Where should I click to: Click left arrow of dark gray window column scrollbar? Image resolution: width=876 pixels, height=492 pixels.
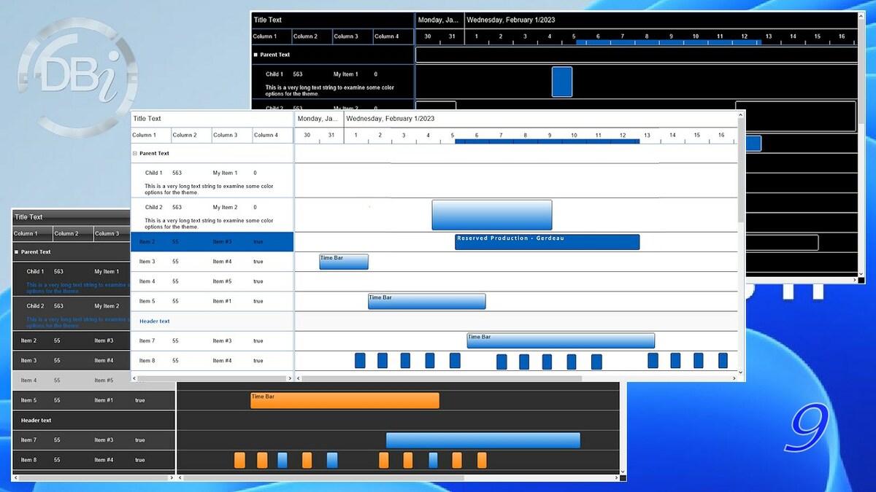[x=15, y=478]
